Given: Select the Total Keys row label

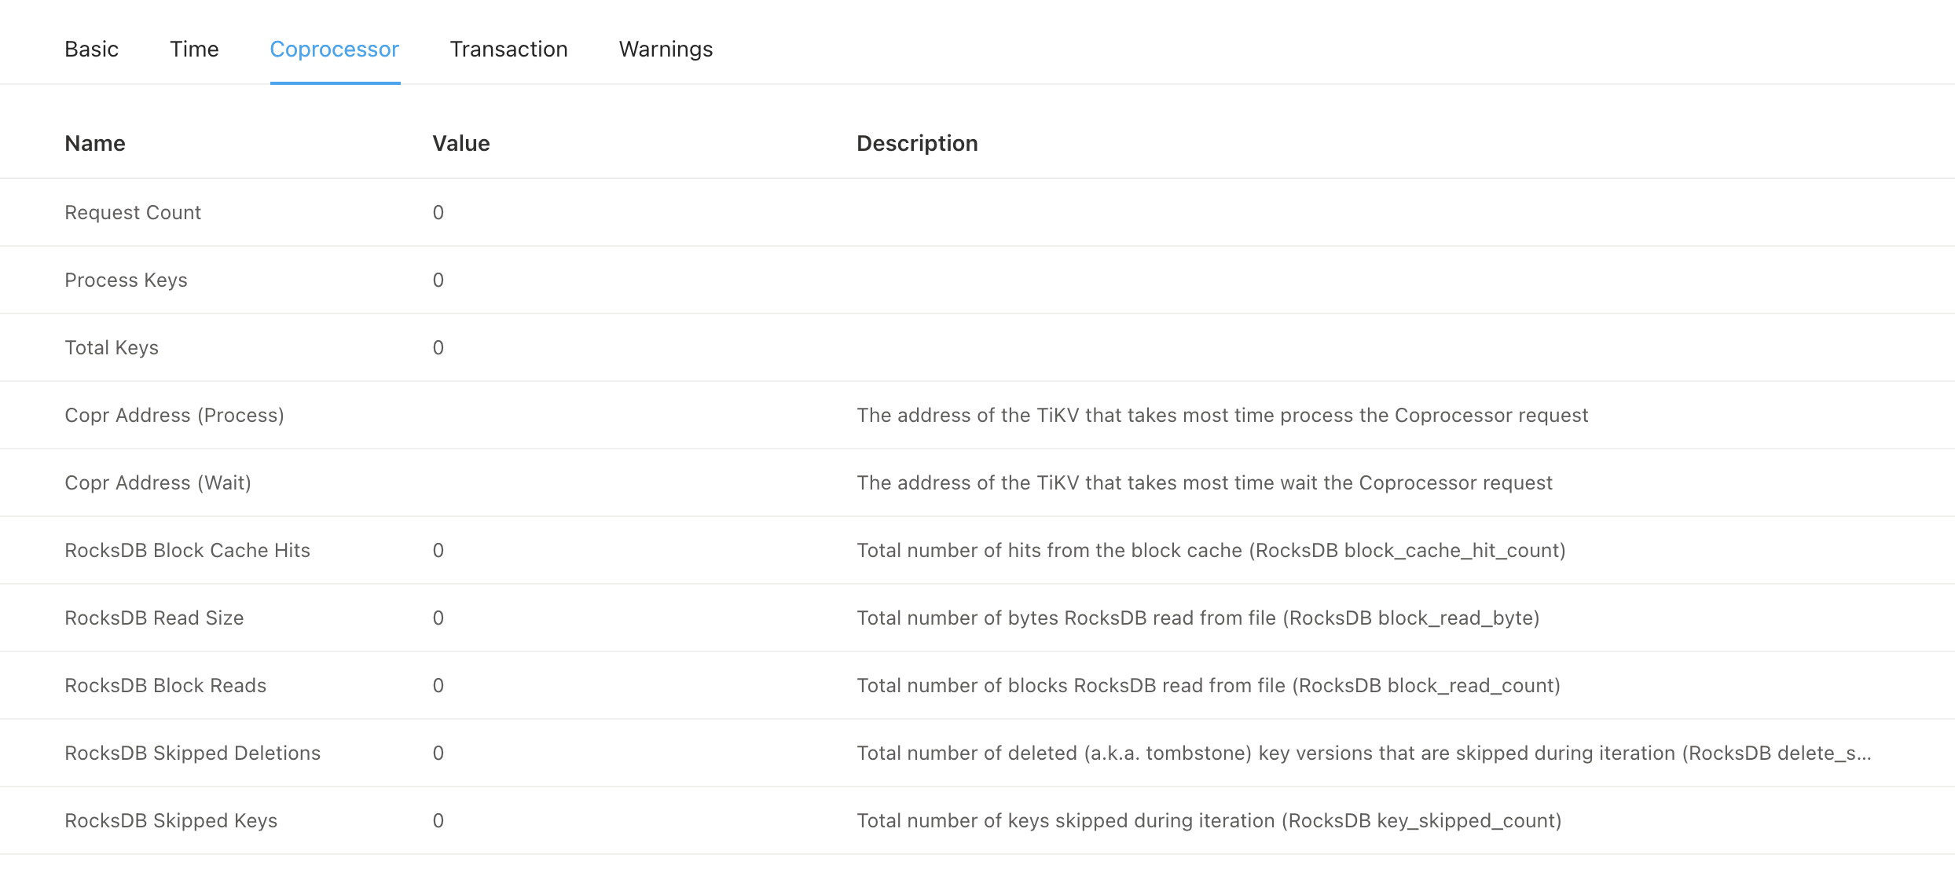Looking at the screenshot, I should [112, 348].
